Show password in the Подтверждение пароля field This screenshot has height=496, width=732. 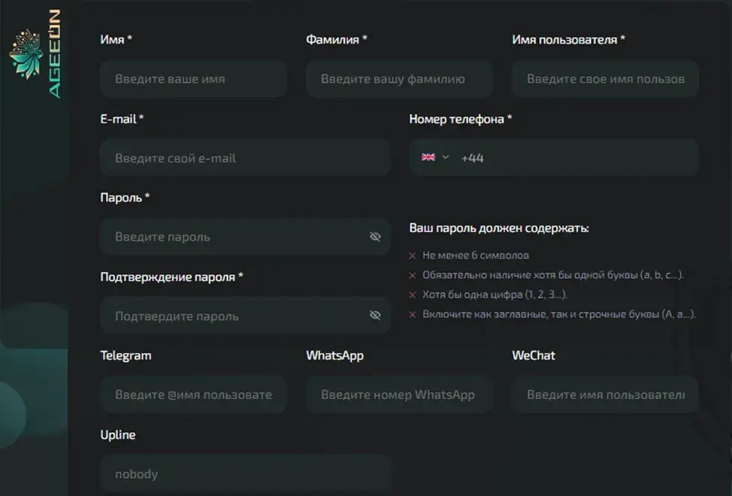click(375, 316)
